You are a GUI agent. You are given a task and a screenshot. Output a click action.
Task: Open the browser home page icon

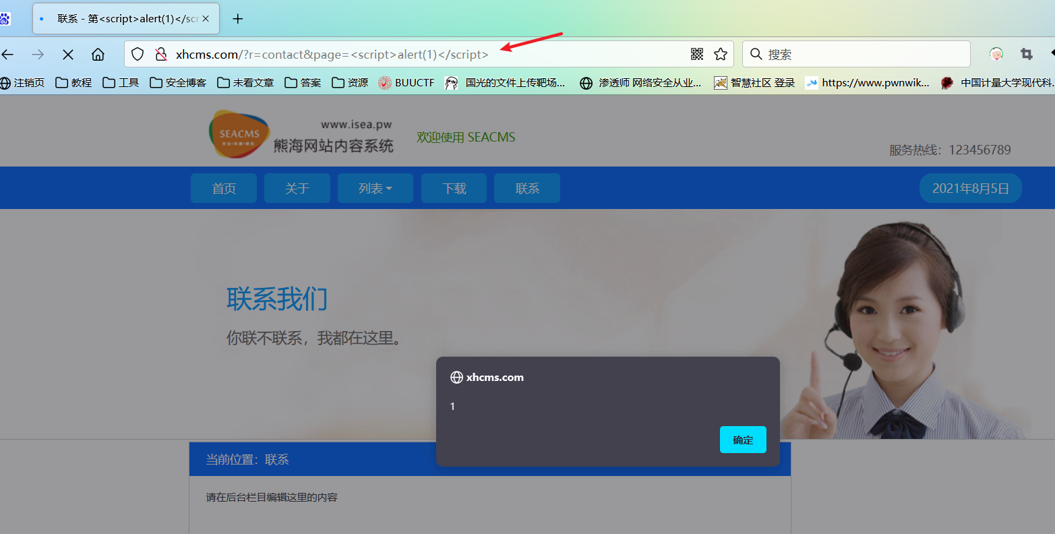[98, 54]
